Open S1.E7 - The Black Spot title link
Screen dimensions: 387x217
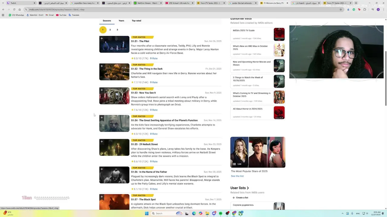(x=143, y=200)
